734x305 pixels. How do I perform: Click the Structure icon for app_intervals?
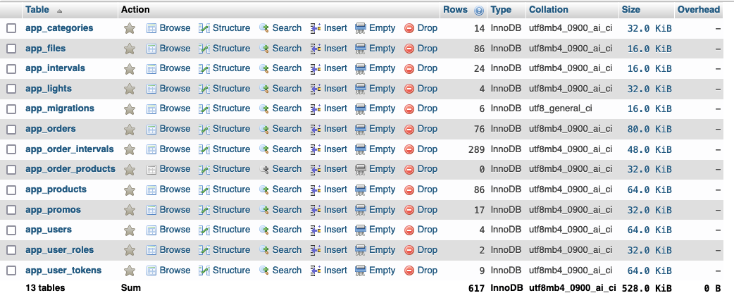coord(204,69)
